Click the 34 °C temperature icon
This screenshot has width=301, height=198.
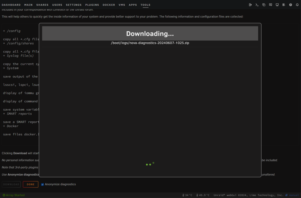[183, 195]
